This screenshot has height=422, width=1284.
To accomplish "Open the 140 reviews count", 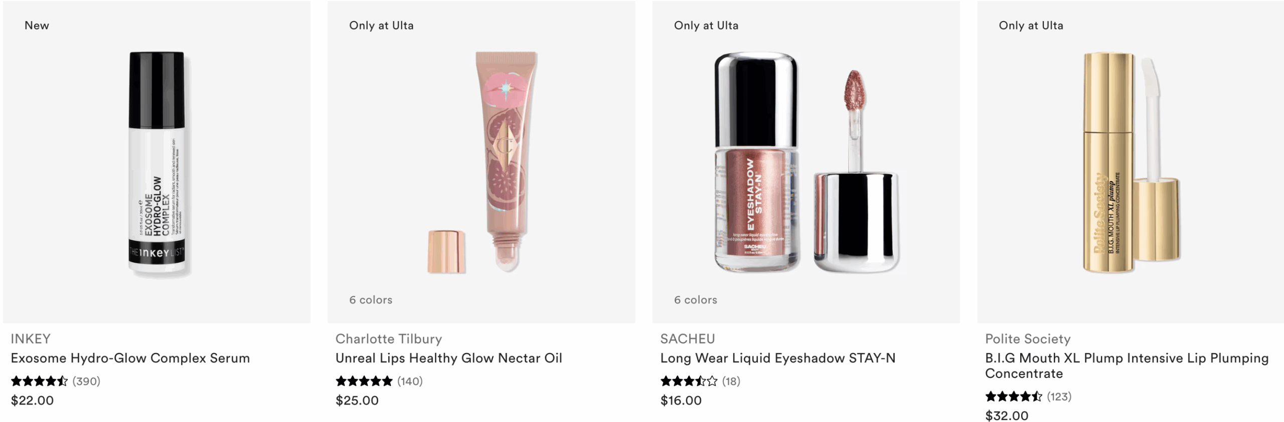I will 410,381.
